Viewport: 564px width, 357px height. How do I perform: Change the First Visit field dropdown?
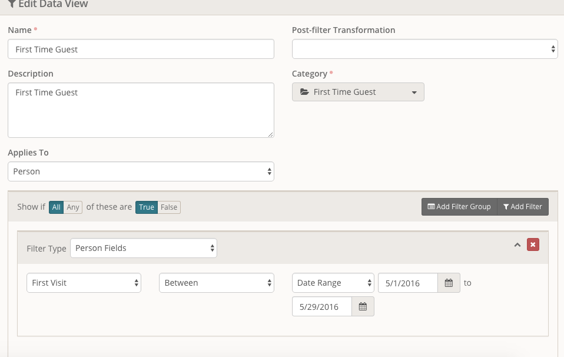click(x=84, y=283)
